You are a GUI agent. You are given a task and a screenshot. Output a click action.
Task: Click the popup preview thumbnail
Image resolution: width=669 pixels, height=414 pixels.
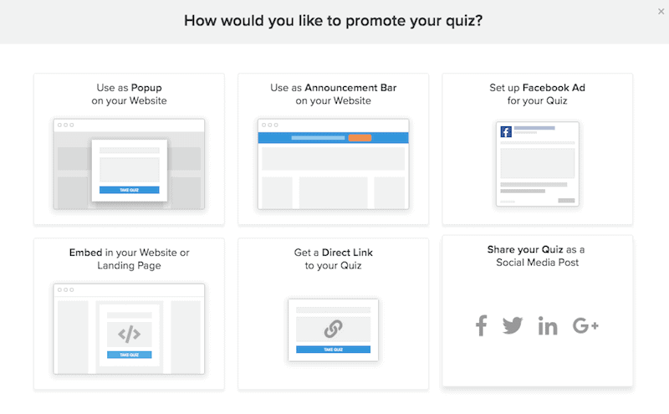(130, 164)
